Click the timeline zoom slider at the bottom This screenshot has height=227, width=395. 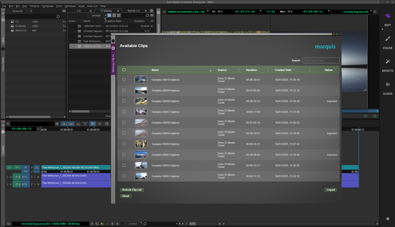click(x=193, y=224)
